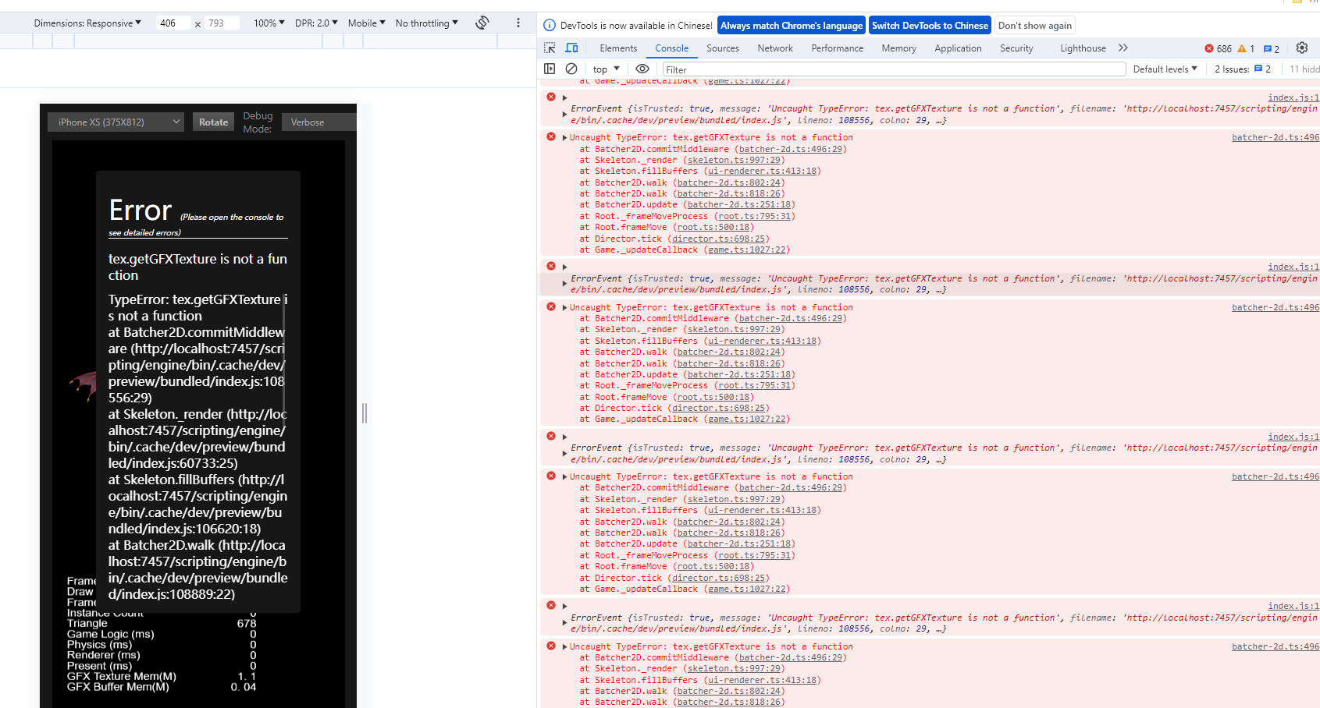The image size is (1320, 708).
Task: Open the iPhone XS (375X812) device selector
Action: click(116, 122)
